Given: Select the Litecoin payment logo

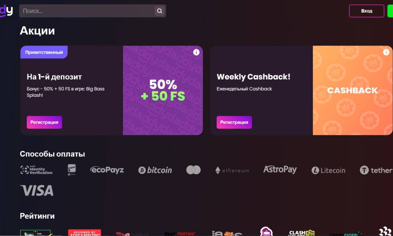Looking at the screenshot, I should (328, 170).
